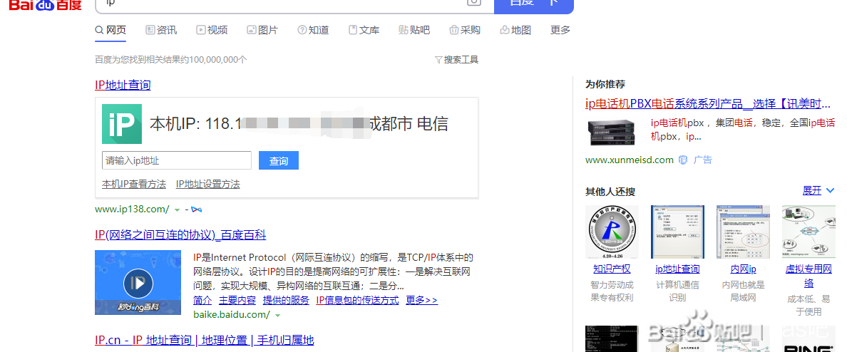The width and height of the screenshot is (847, 352).
Task: Expand the 更多 menu
Action: click(x=560, y=30)
